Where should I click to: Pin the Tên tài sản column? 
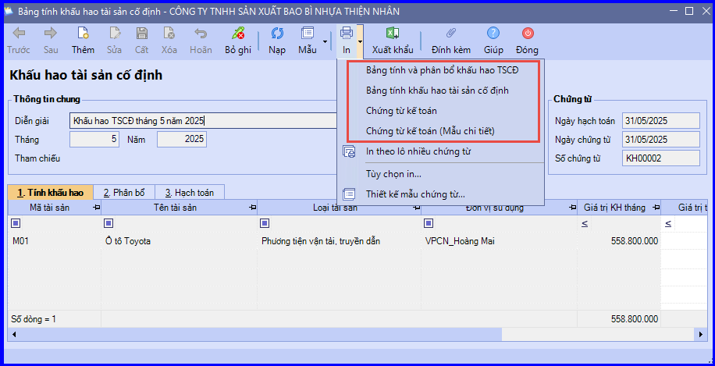[x=252, y=208]
